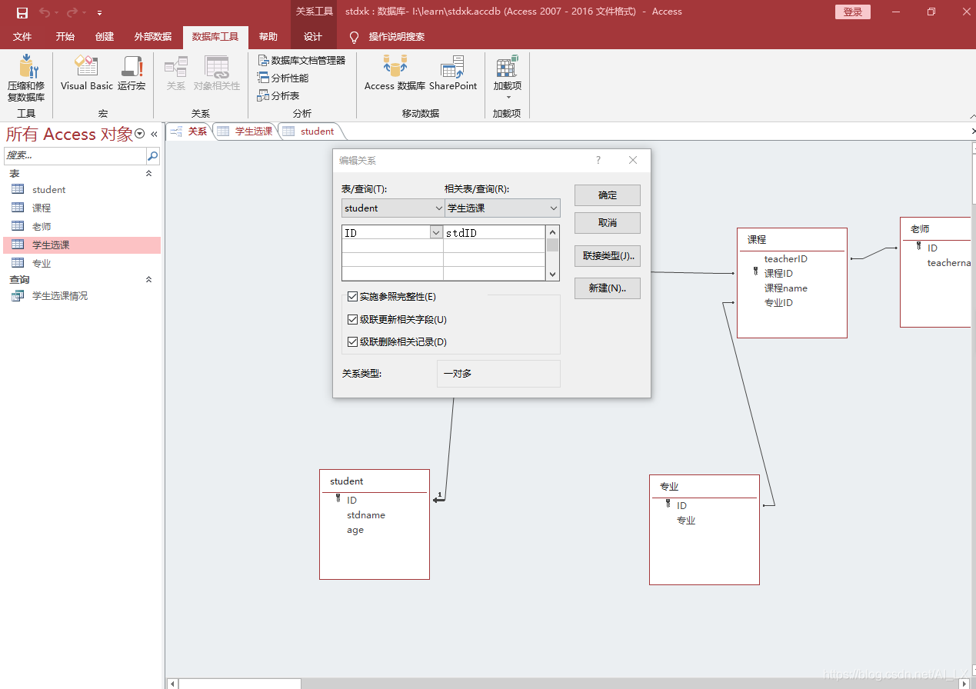Open student table in navigation pane
Screen dimensions: 976x689
pos(82,189)
